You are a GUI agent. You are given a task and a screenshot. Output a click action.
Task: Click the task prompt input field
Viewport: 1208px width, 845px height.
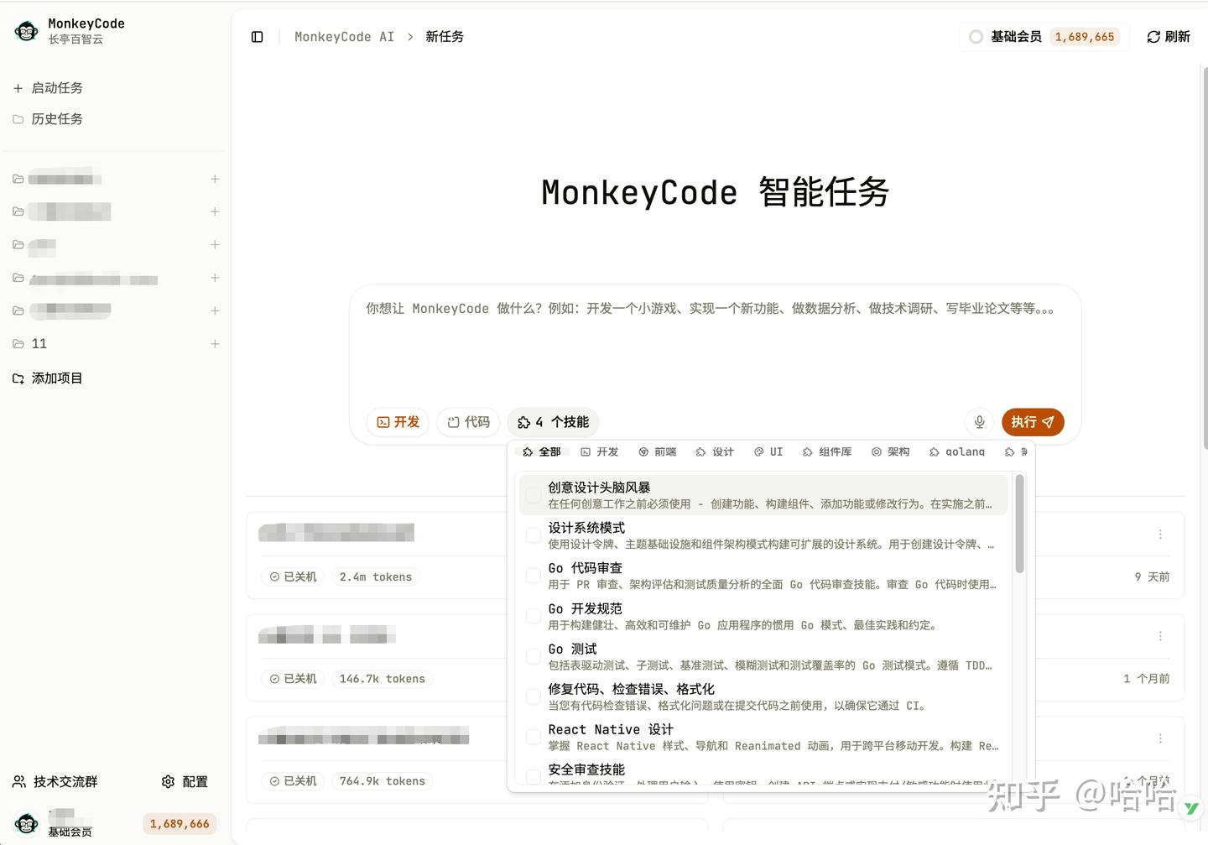coord(715,344)
